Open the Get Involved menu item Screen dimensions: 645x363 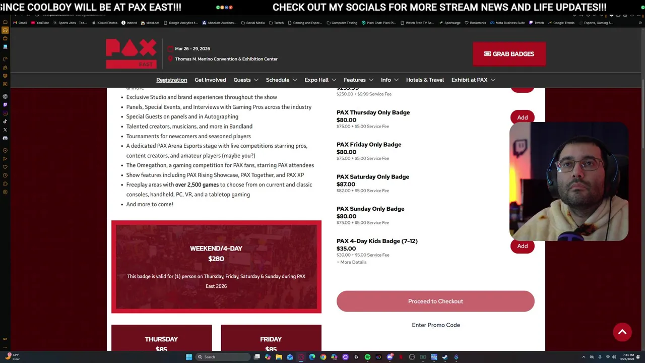pos(210,80)
